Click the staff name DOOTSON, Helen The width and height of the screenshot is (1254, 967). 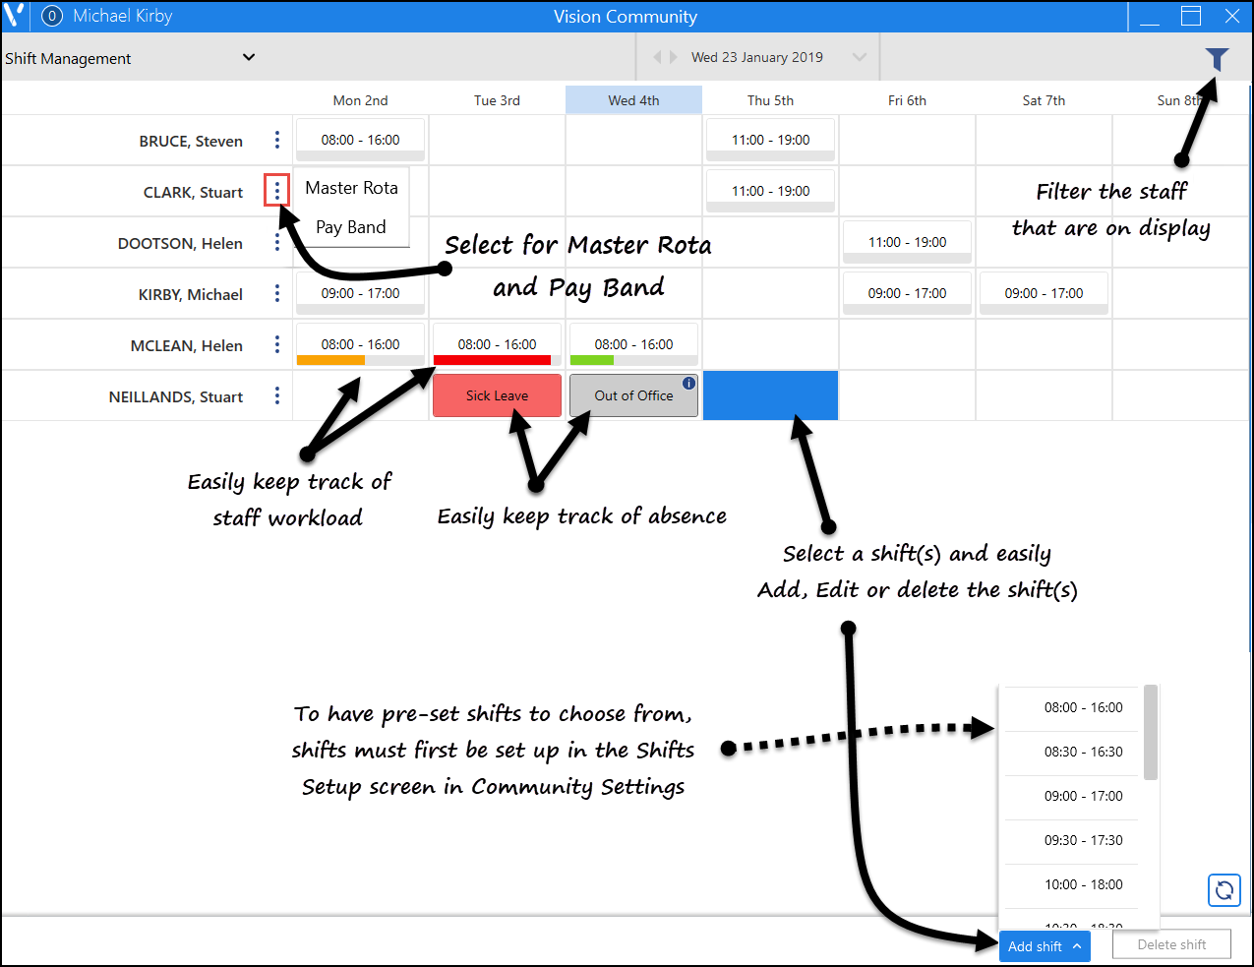(x=180, y=243)
